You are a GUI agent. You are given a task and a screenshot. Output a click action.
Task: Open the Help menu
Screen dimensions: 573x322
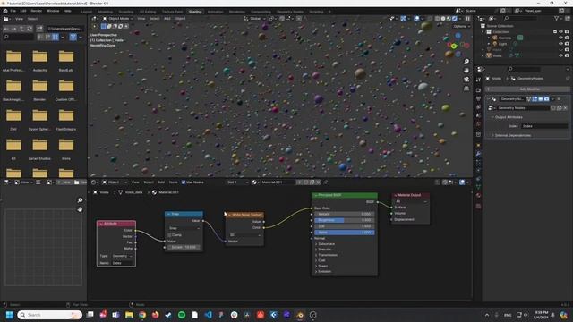(x=67, y=11)
